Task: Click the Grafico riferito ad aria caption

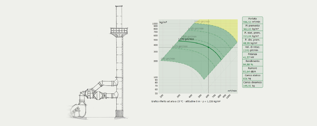Action: [185, 101]
